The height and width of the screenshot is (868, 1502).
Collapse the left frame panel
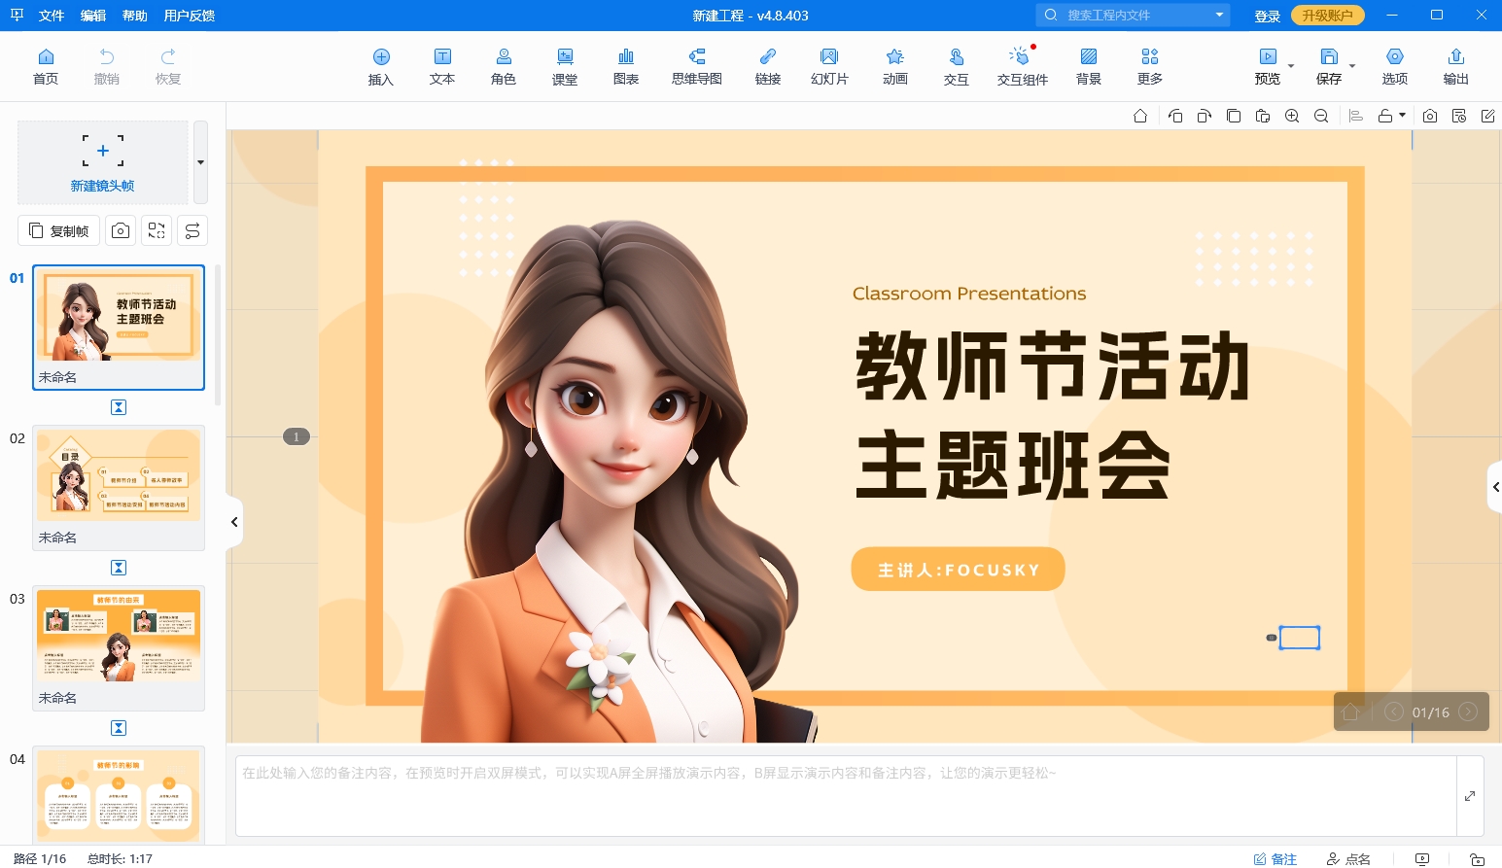pyautogui.click(x=234, y=522)
